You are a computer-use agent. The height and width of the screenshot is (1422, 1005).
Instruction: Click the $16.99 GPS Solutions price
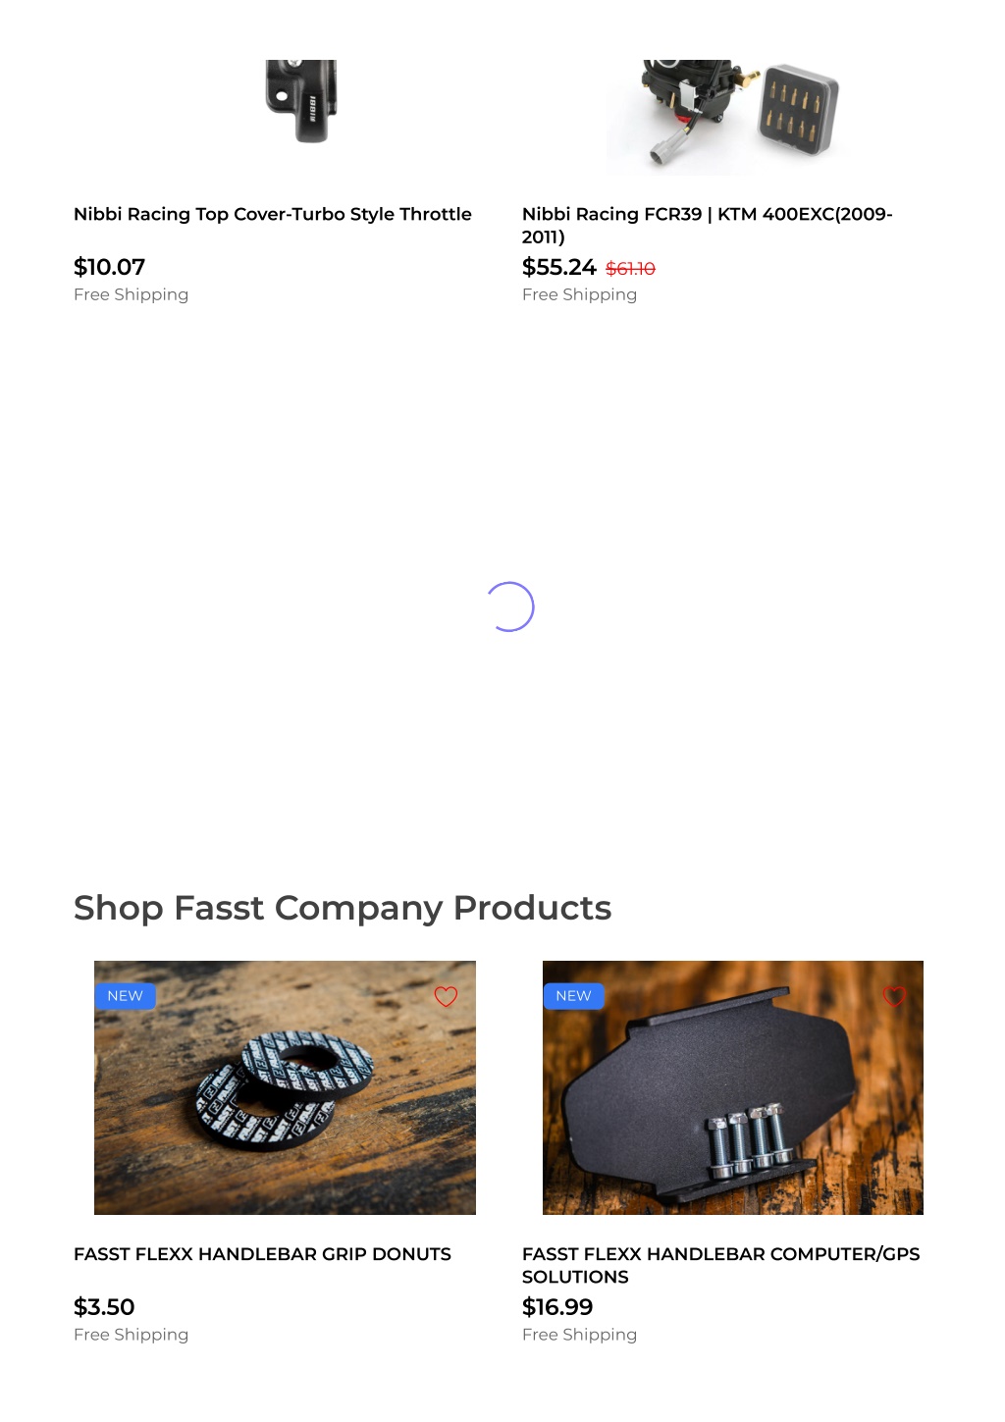[x=557, y=1307]
